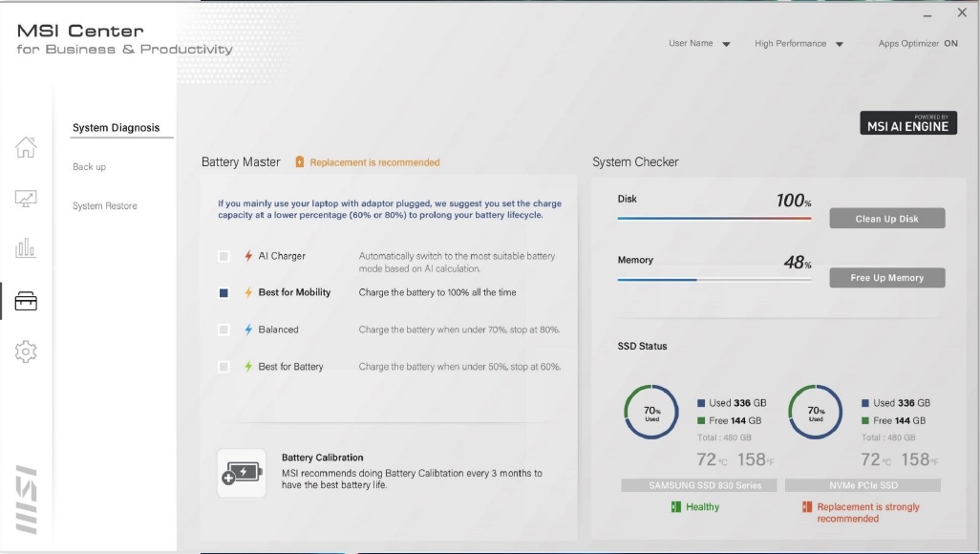The height and width of the screenshot is (554, 980).
Task: Enable the Balanced charging checkbox
Action: 224,330
